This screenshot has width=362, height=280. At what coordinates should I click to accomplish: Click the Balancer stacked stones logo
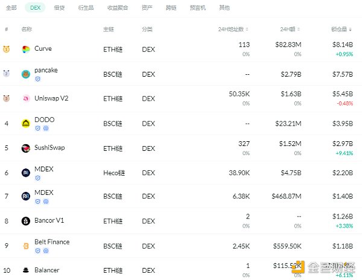coord(25,270)
